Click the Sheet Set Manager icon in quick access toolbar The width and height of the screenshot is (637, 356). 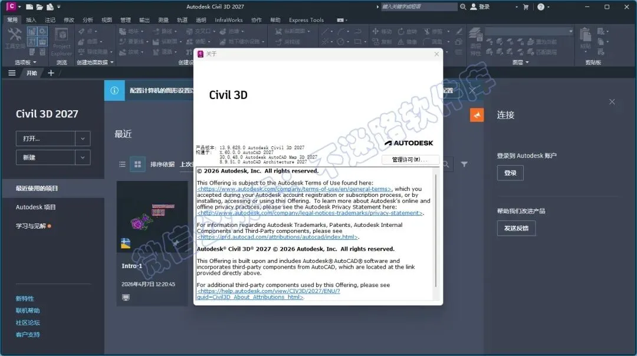50,7
